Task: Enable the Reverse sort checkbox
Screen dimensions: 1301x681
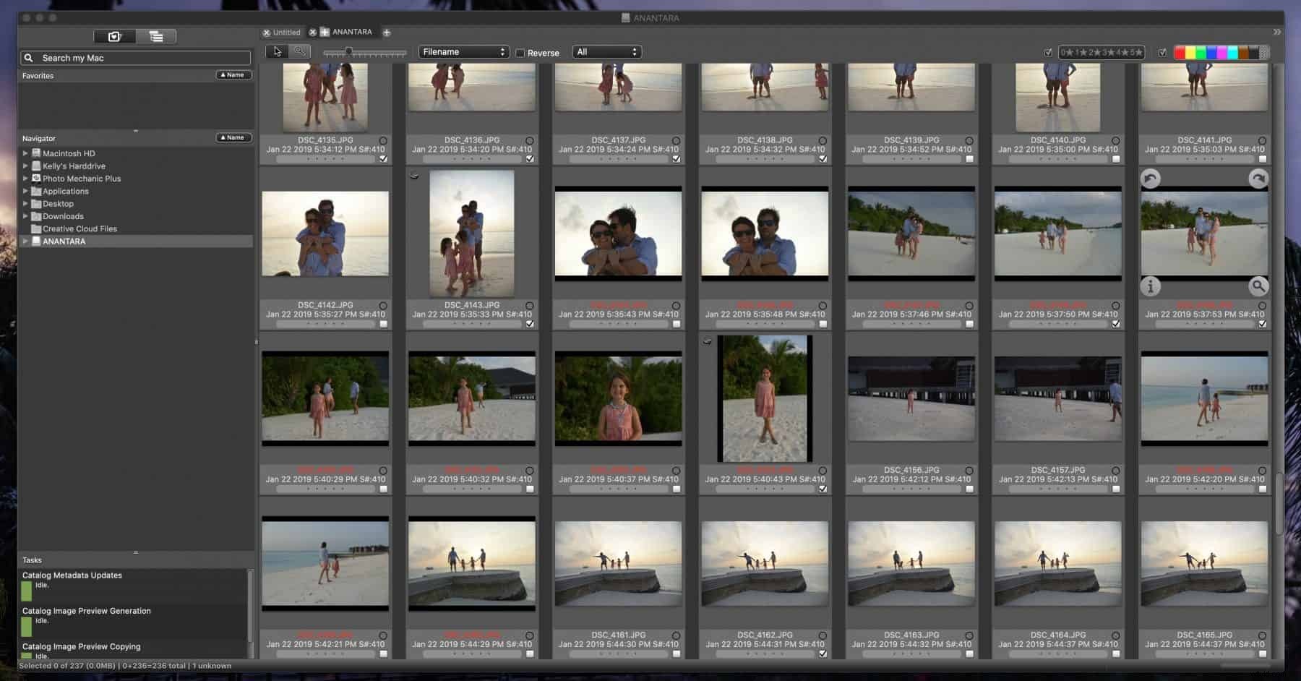Action: 520,52
